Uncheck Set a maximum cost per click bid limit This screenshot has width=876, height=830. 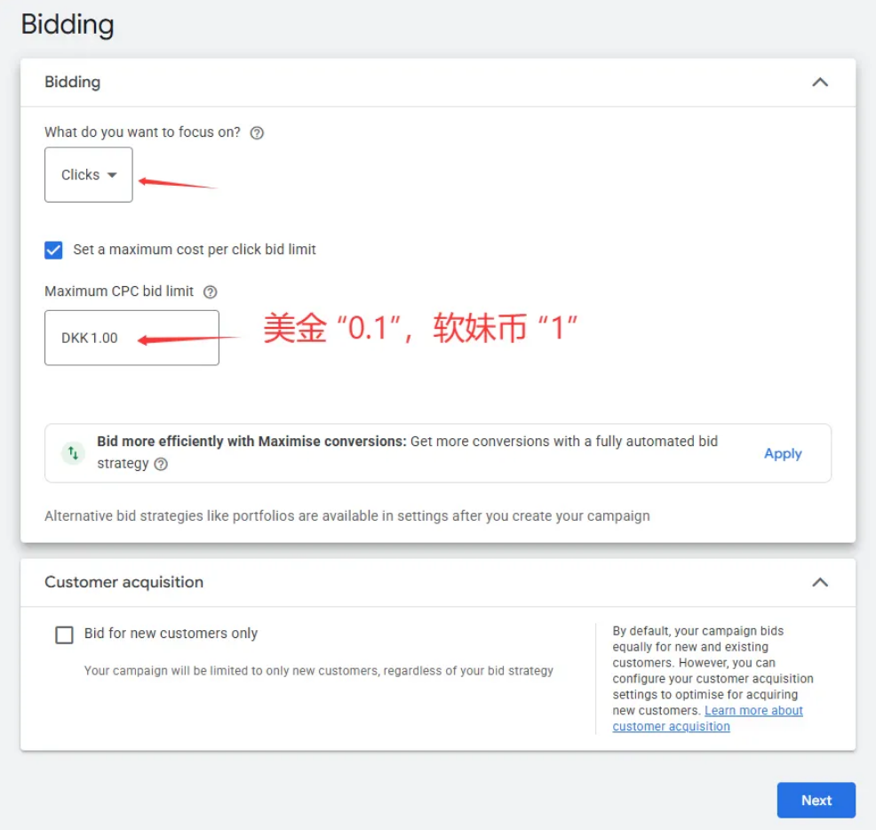pos(53,250)
